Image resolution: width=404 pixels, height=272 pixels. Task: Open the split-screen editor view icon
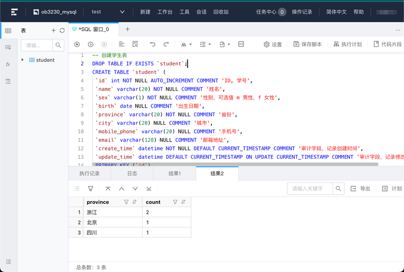[241, 44]
